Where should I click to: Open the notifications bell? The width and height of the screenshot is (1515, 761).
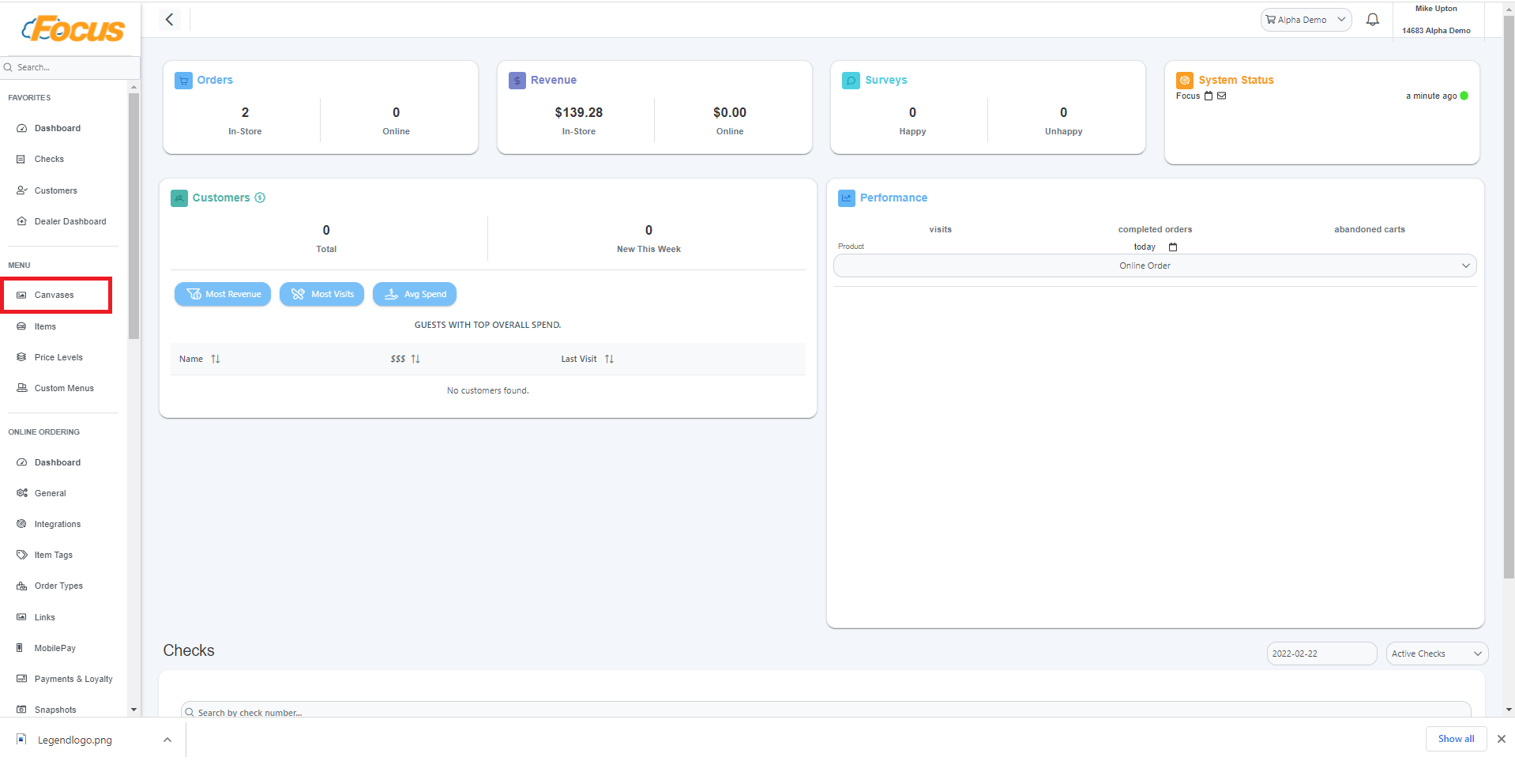point(1372,20)
